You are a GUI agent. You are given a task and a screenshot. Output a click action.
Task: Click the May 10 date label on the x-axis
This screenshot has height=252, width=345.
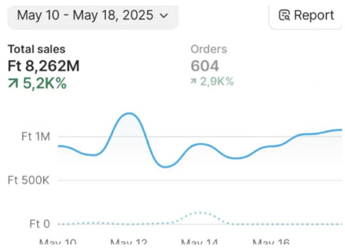(x=58, y=242)
